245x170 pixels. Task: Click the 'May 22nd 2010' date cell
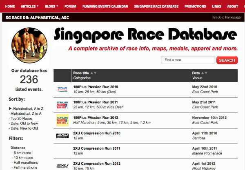[x=205, y=87]
